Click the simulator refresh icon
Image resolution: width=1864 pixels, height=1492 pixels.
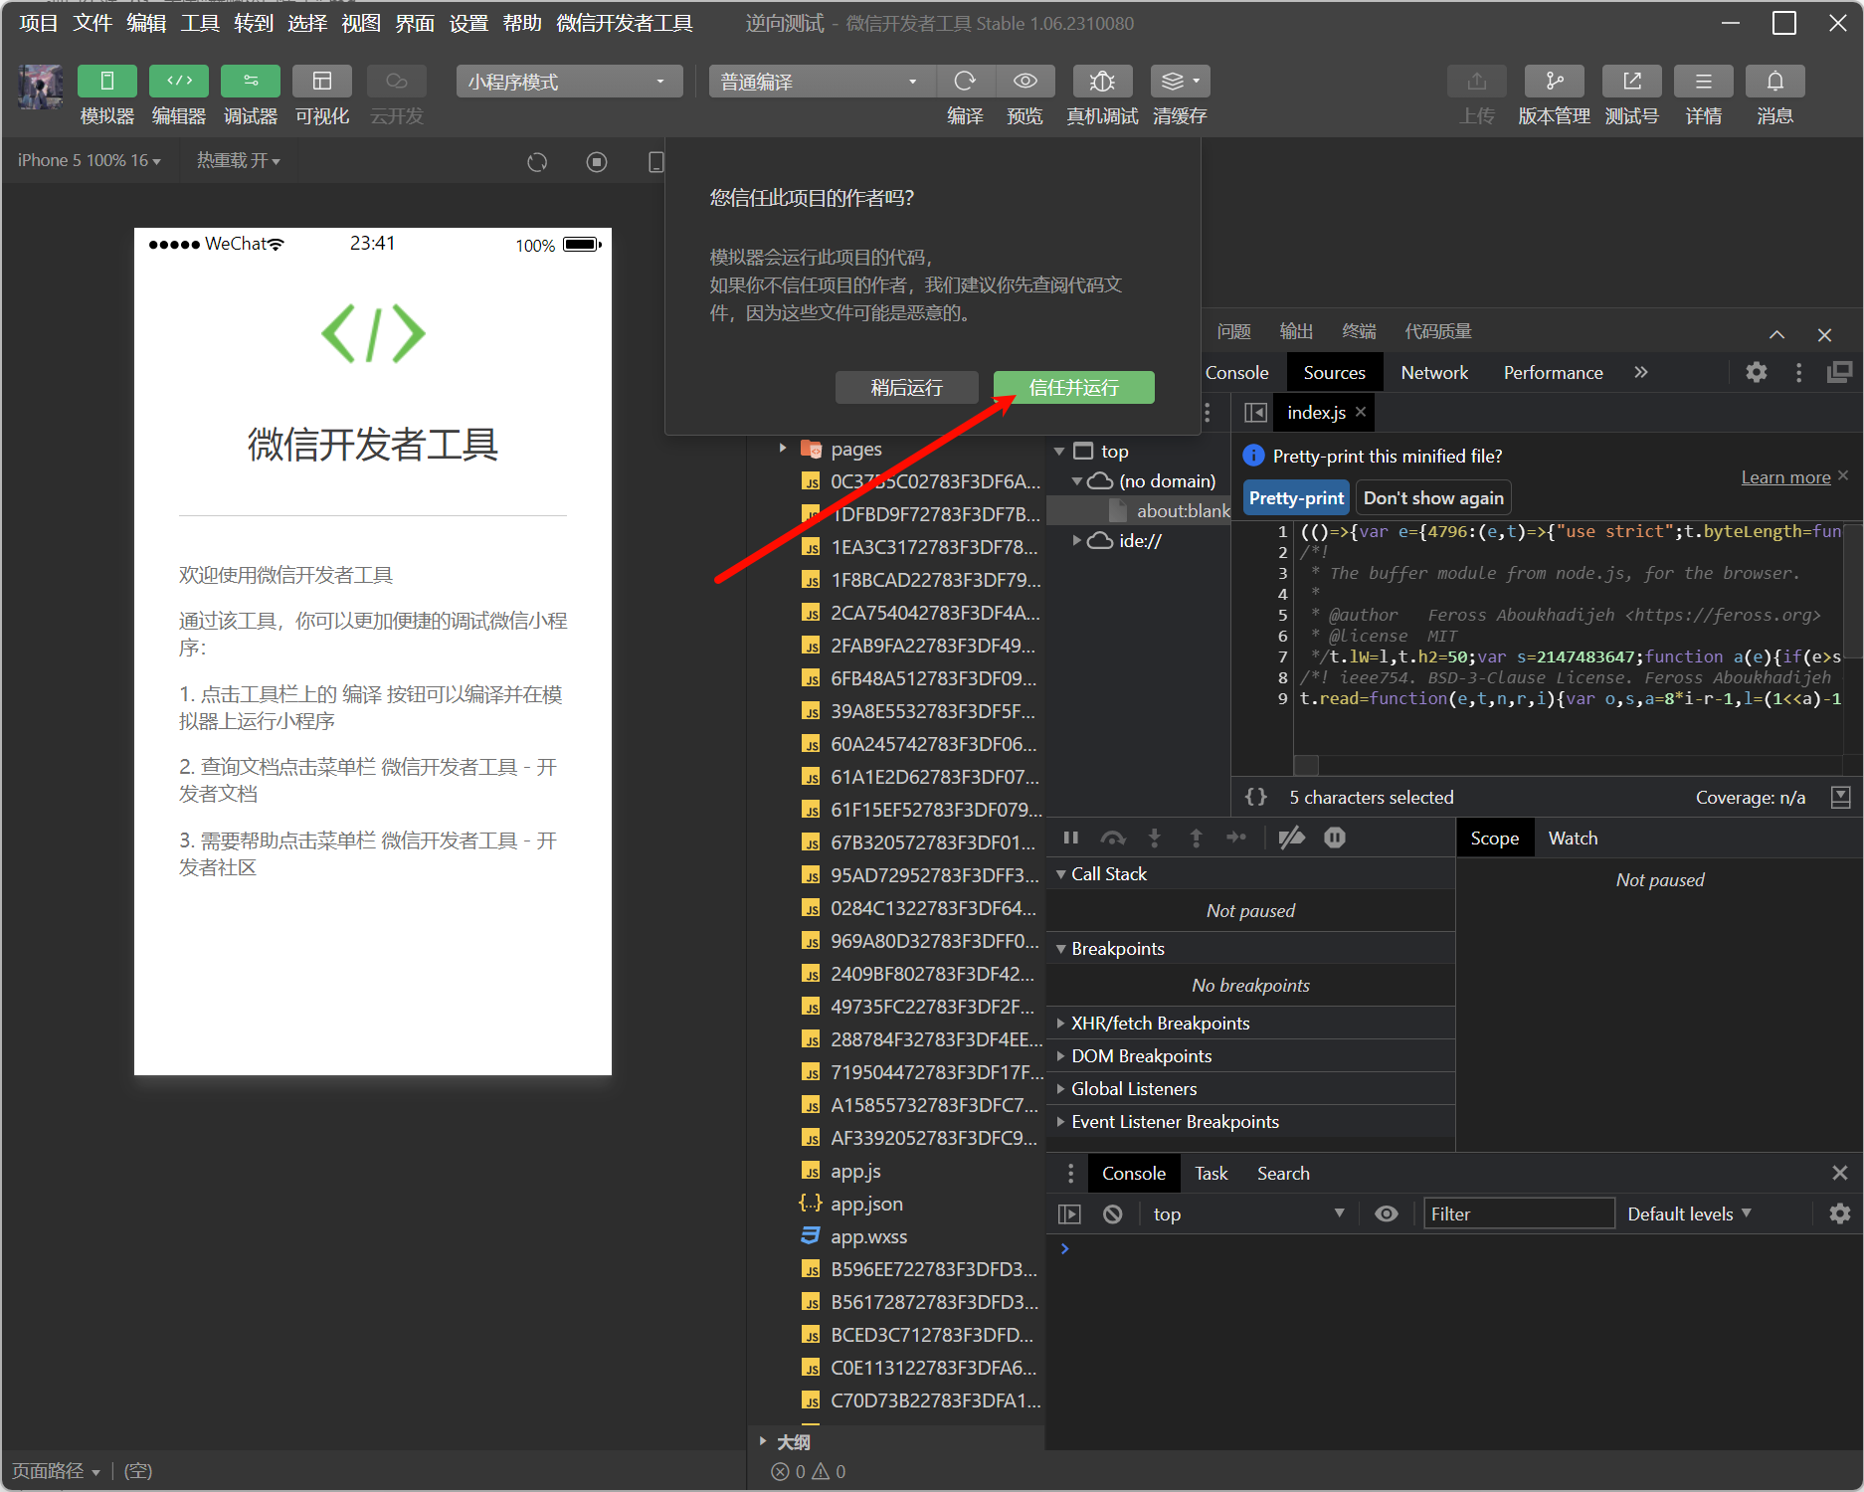(537, 162)
